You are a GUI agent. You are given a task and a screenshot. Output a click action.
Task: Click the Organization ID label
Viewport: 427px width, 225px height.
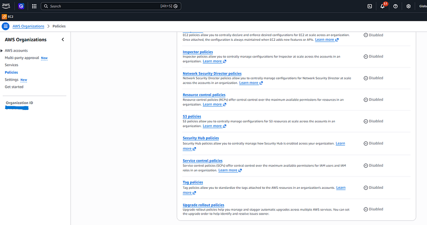tap(19, 103)
